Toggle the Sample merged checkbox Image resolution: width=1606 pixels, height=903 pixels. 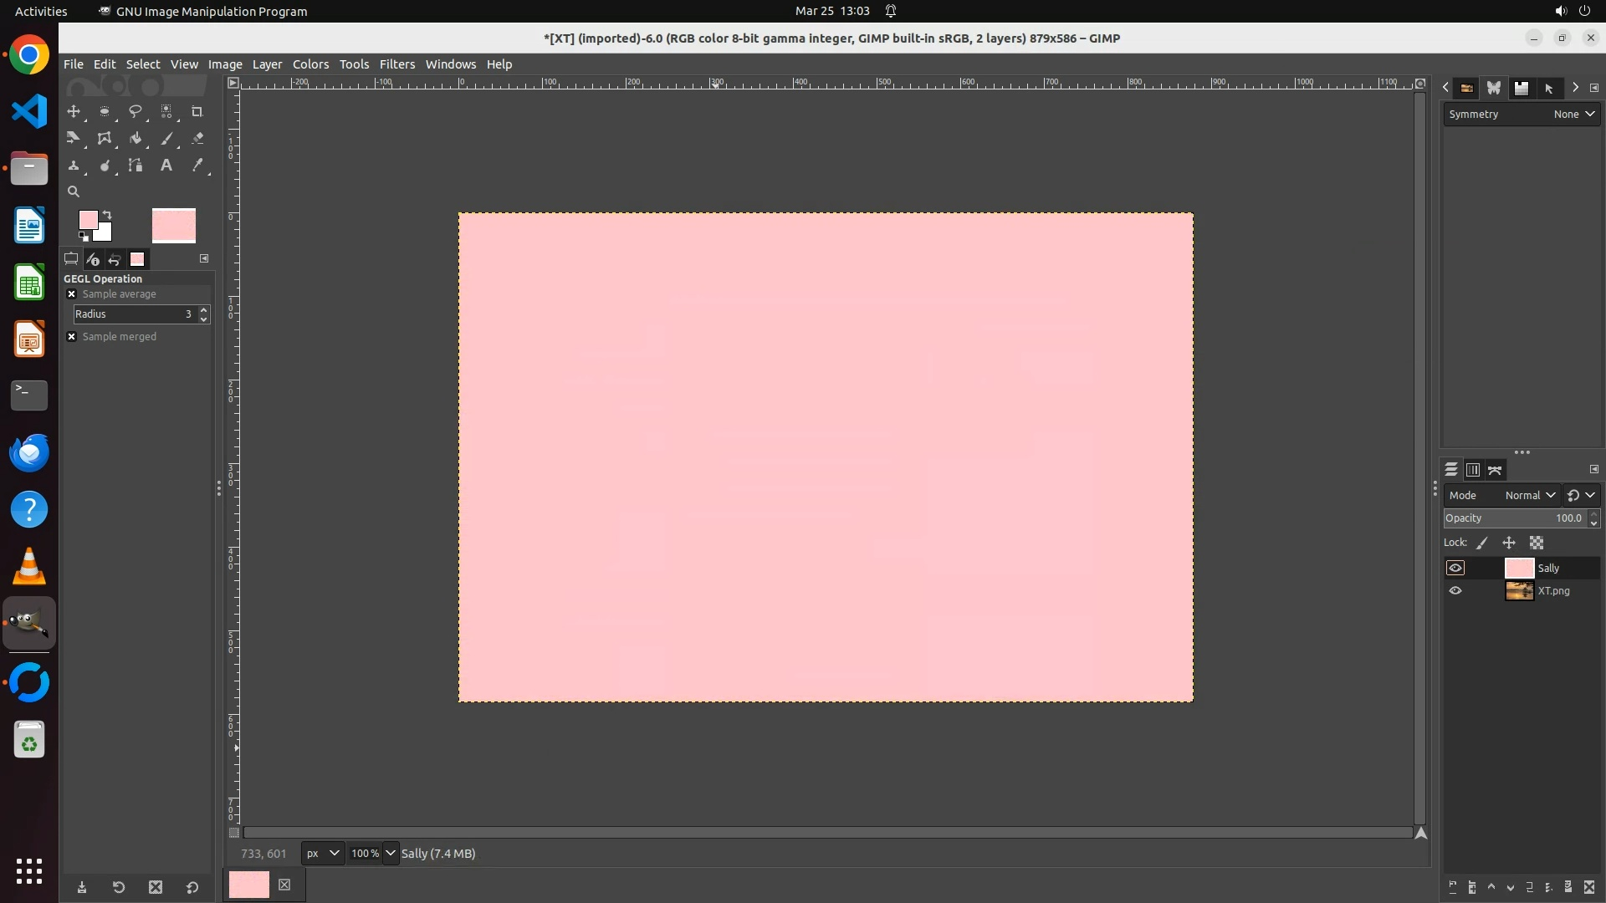point(72,337)
